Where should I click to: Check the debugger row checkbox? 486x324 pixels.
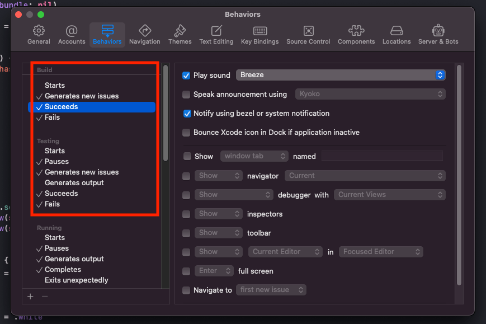(186, 195)
